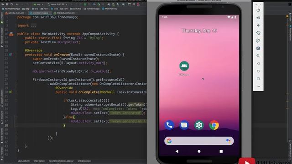The width and height of the screenshot is (292, 164).
Task: Click onCreate() in the bottom breadcrumb bar
Action: pos(39,161)
